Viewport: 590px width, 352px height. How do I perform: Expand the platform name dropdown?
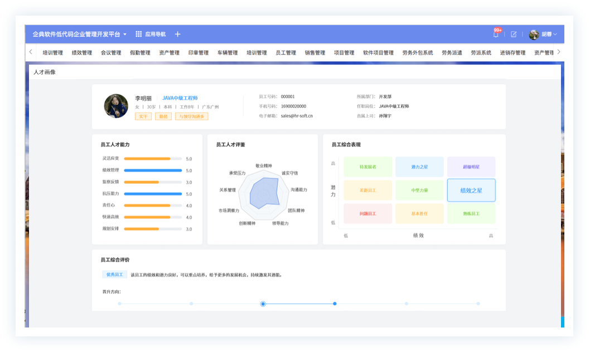click(x=125, y=35)
